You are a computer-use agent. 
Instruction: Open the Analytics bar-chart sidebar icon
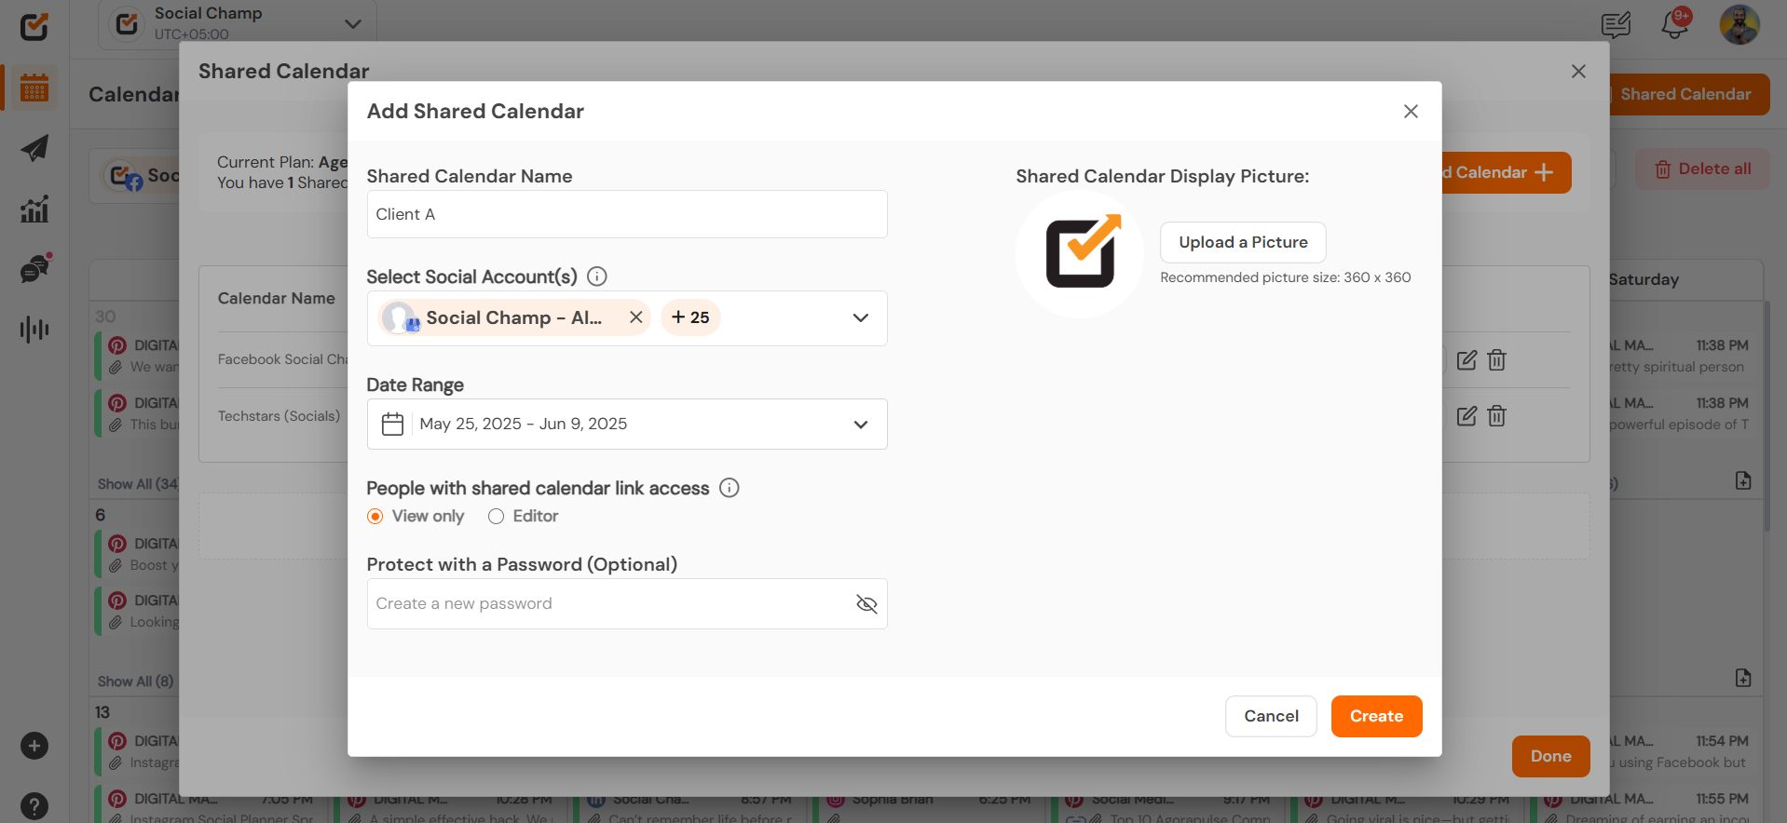(34, 209)
